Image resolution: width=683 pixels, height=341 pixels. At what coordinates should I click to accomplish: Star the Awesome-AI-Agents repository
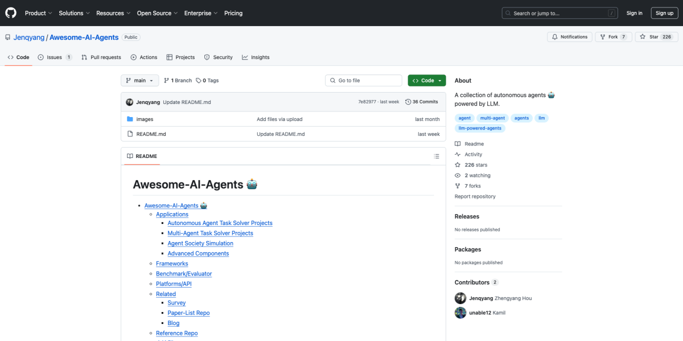(x=649, y=37)
